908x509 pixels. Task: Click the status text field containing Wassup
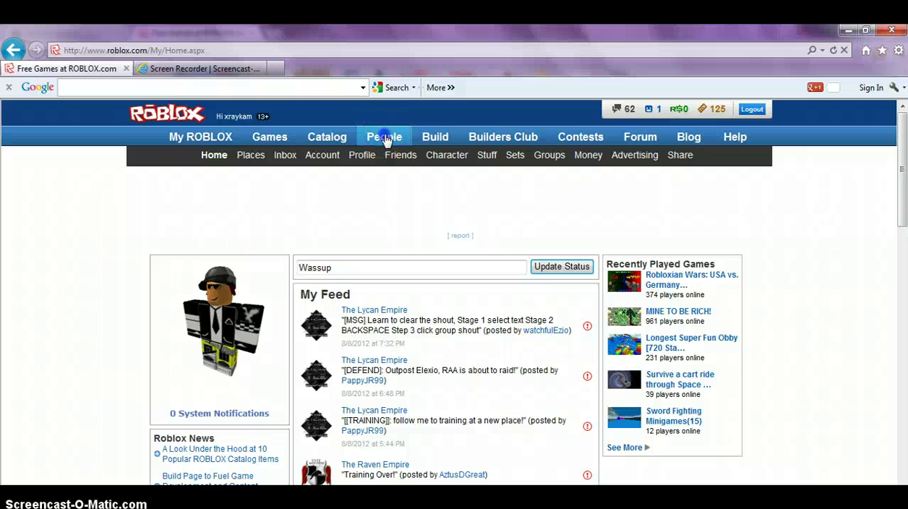(411, 268)
